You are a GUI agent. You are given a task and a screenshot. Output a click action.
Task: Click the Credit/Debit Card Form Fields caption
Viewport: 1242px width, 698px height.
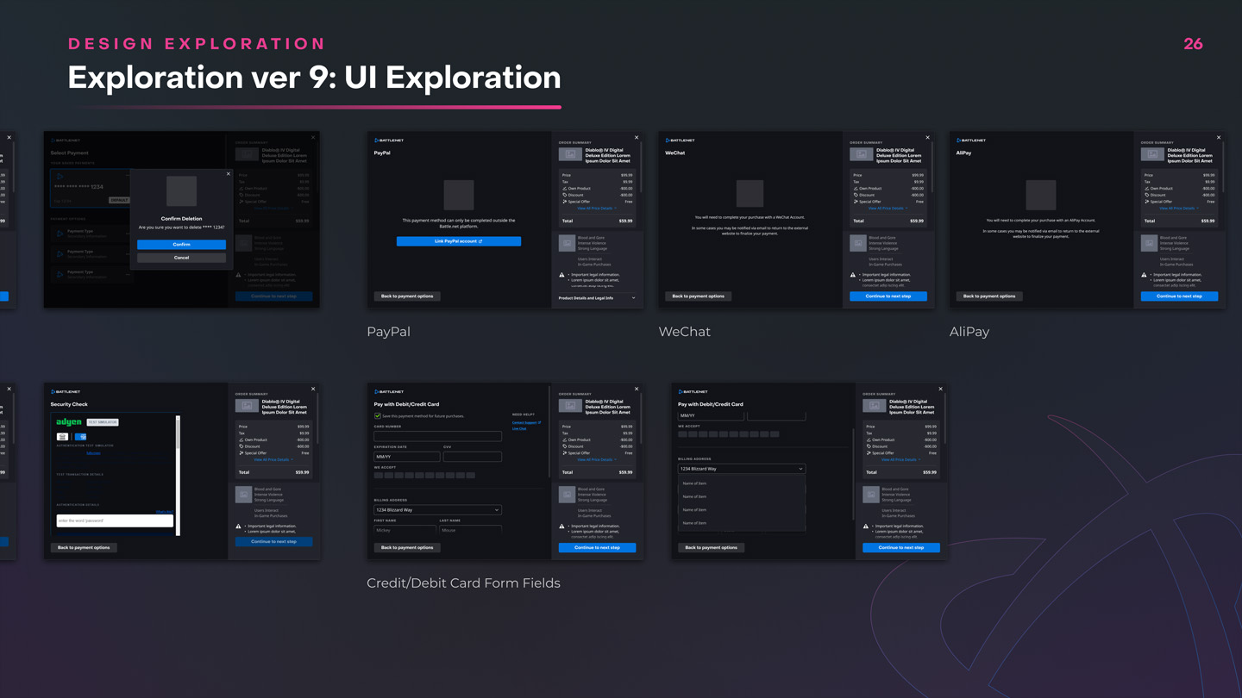tap(463, 583)
